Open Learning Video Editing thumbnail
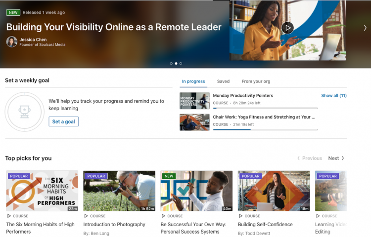Viewport: 371px width, 237px height. coord(331,191)
